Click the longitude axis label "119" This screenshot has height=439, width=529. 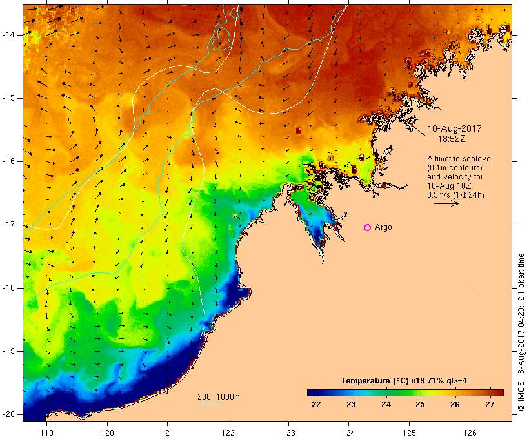46,433
